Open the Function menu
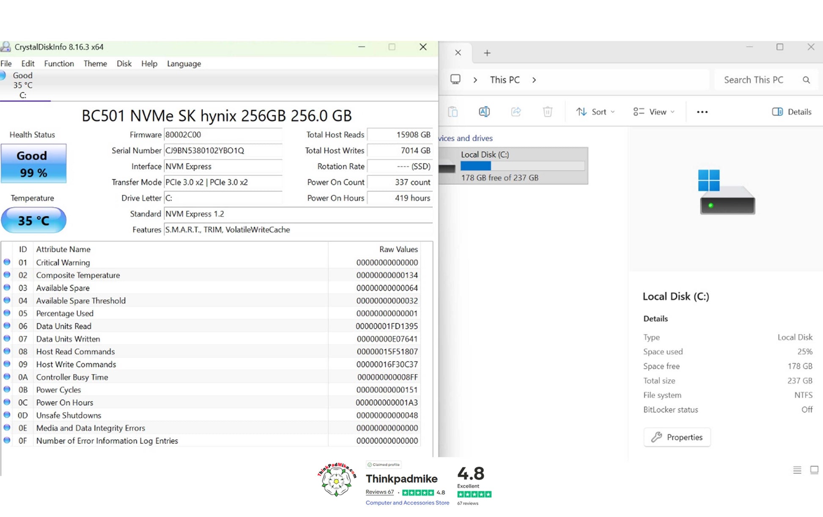The image size is (823, 517). click(59, 63)
